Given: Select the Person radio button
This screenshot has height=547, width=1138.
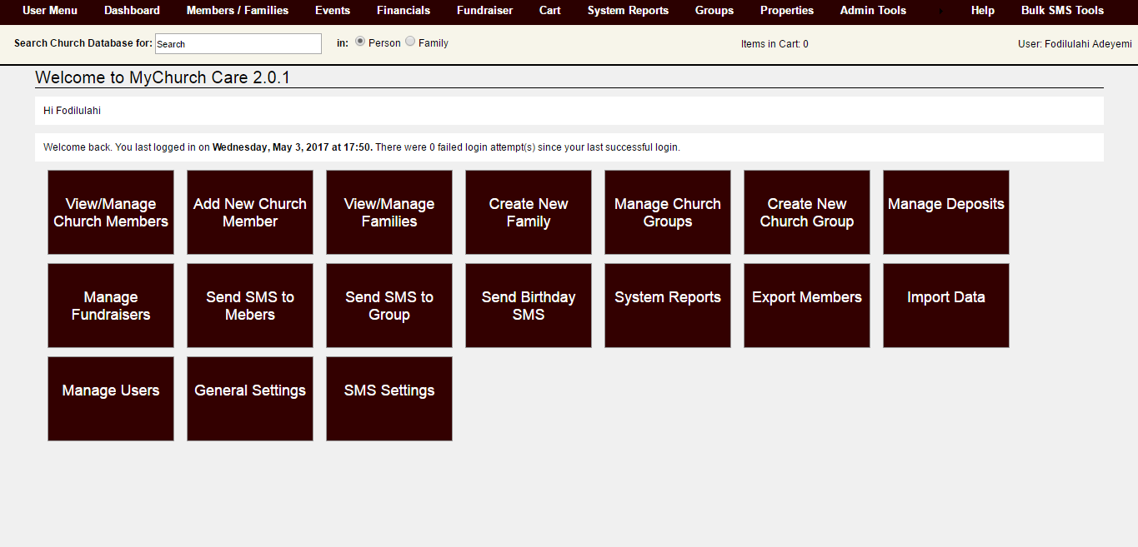Looking at the screenshot, I should tap(360, 42).
